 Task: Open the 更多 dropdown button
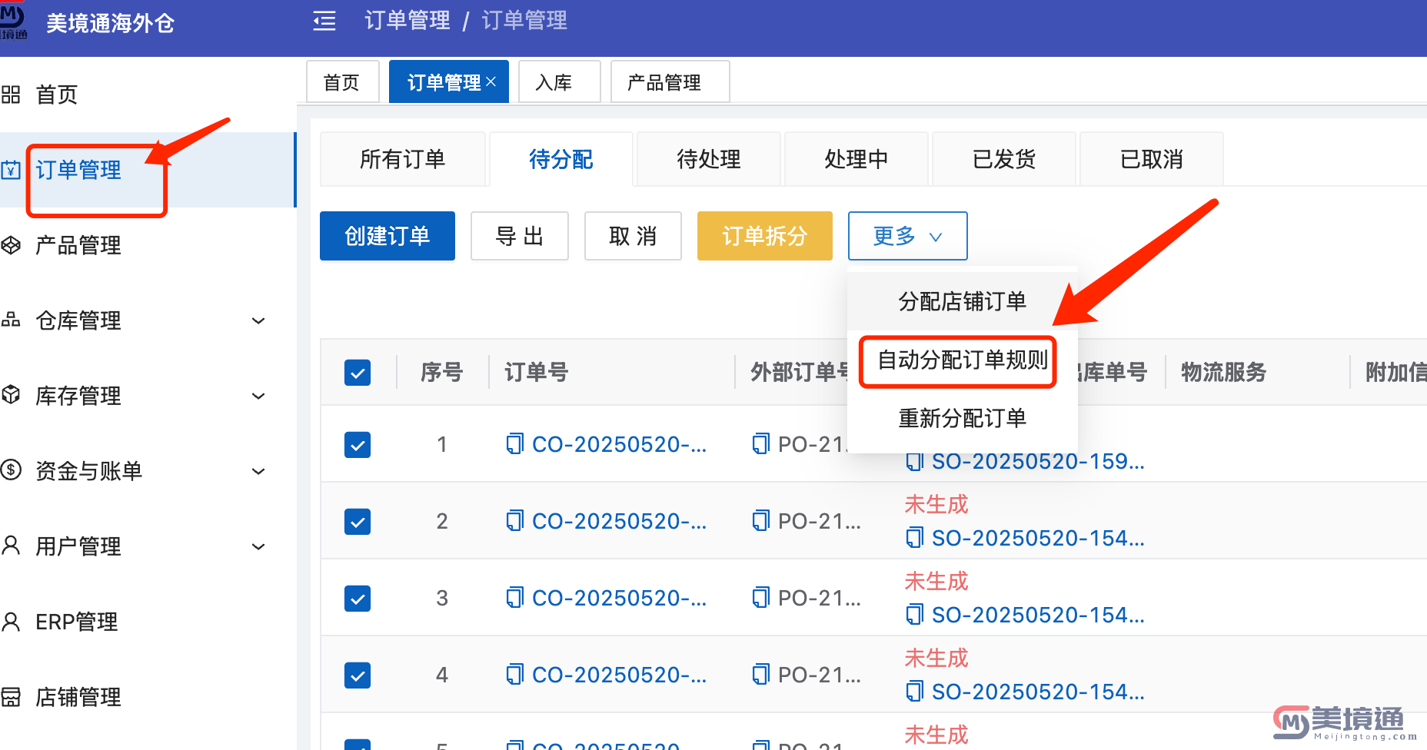[907, 236]
